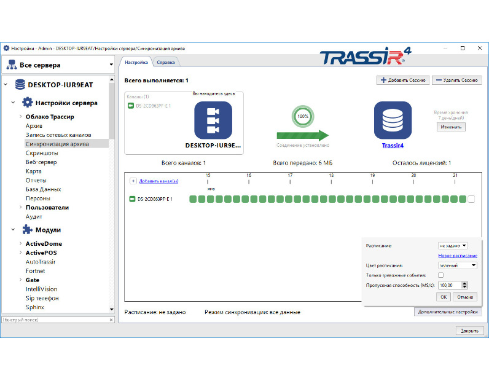
Task: Select 'Архив' in settings tree
Action: coord(34,126)
